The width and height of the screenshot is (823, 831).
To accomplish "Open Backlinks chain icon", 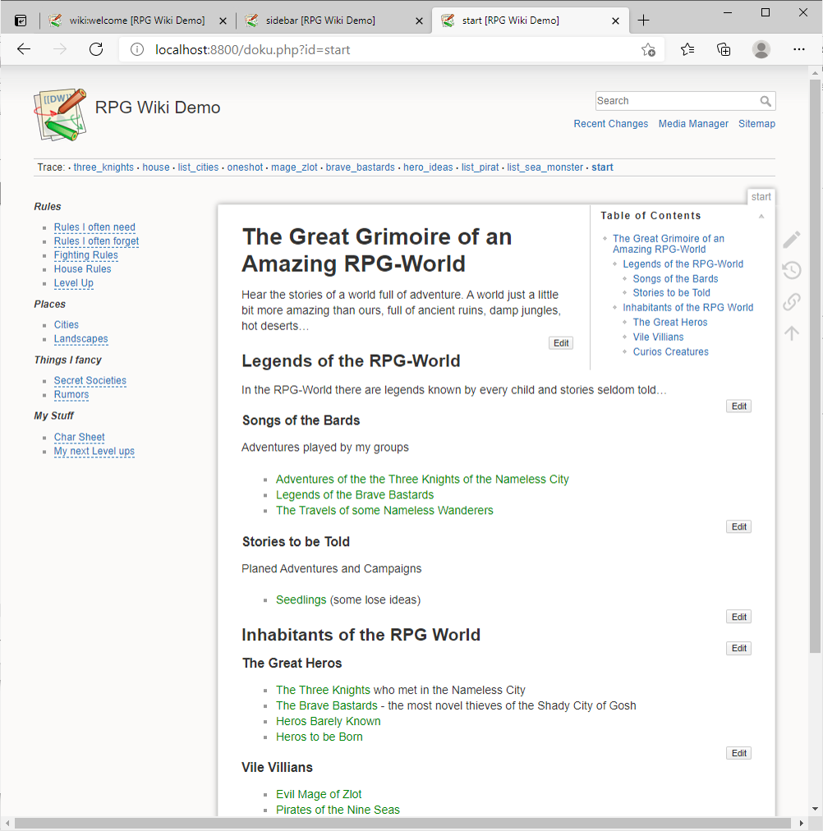I will (792, 301).
